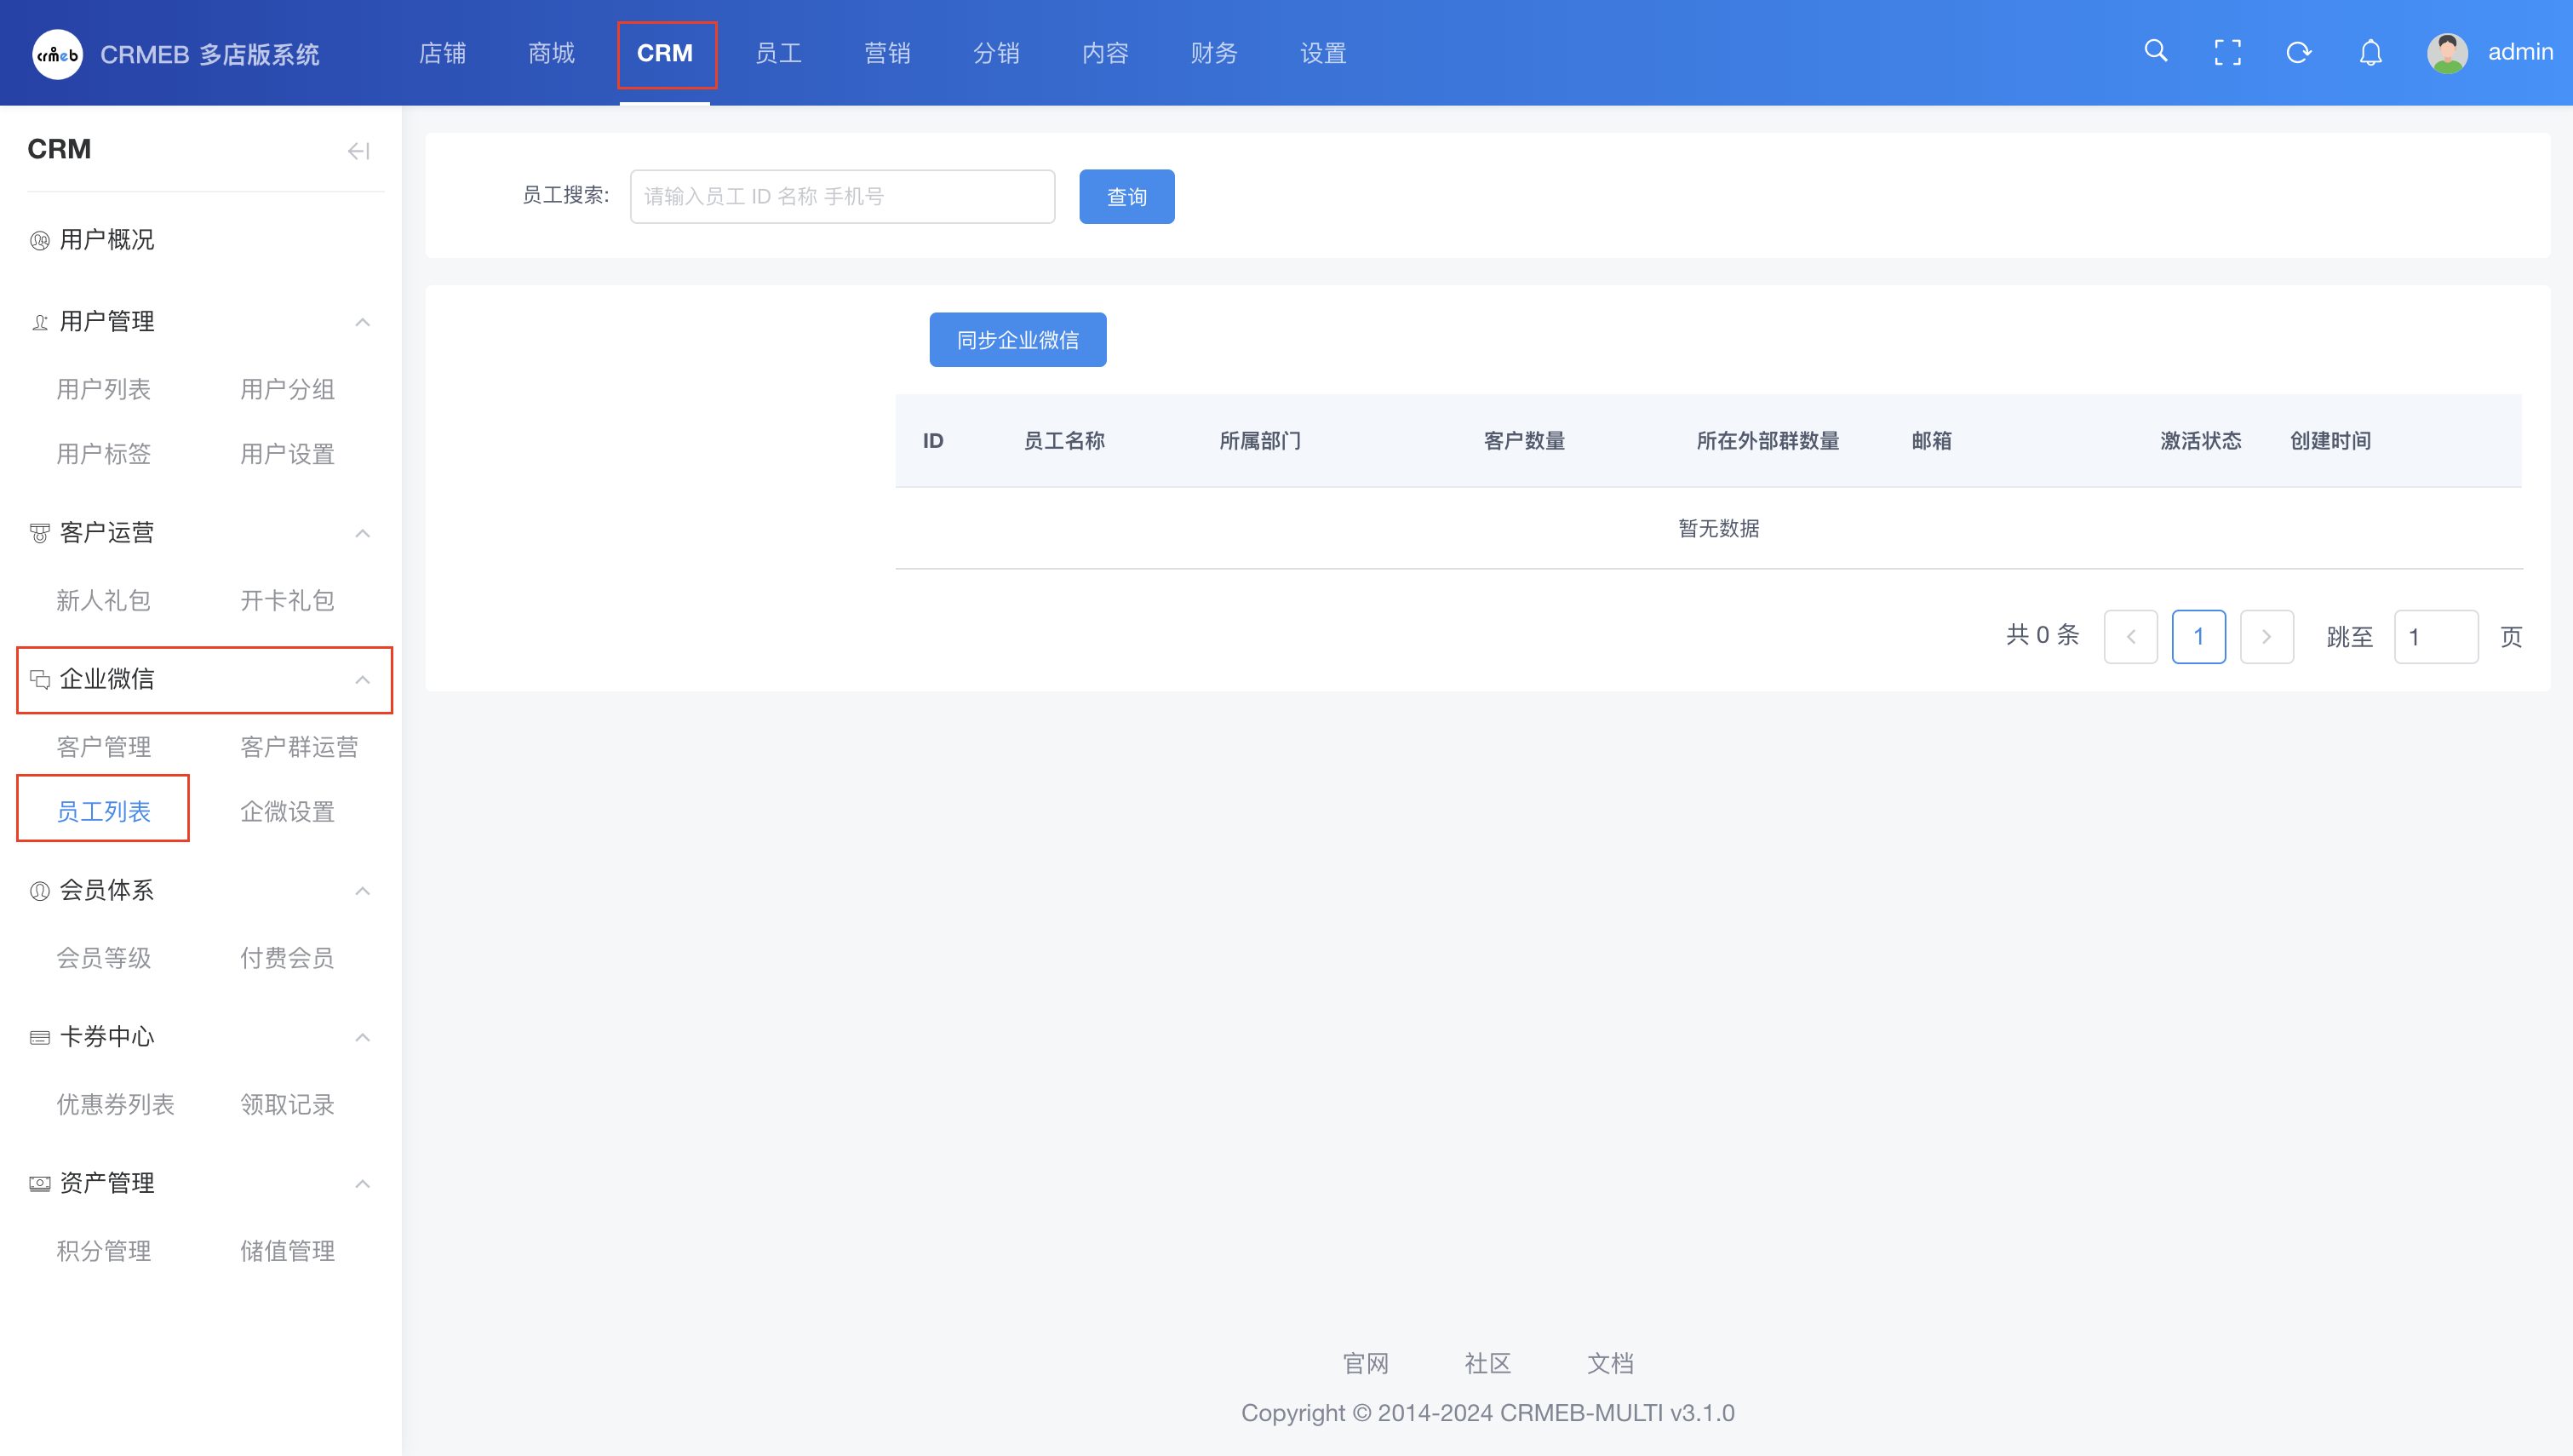This screenshot has width=2573, height=1456.
Task: Collapse the 用户管理 menu section
Action: pyautogui.click(x=362, y=322)
